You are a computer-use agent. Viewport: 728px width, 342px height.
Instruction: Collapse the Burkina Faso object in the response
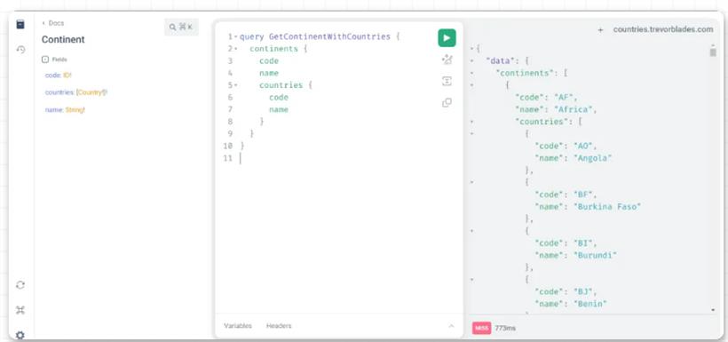tap(472, 182)
